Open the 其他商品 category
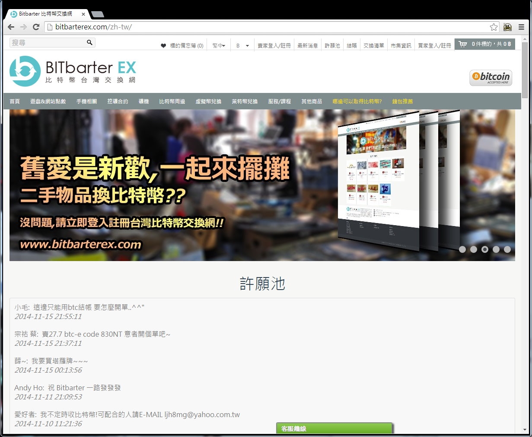 tap(312, 101)
